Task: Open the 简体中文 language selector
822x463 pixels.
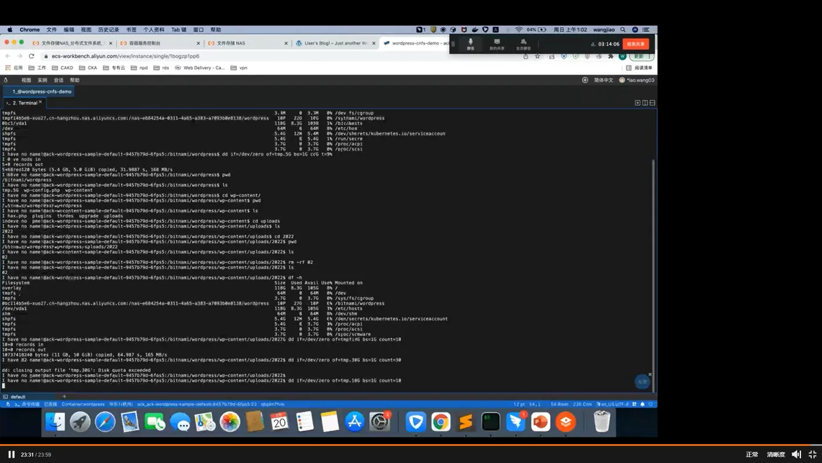Action: coord(604,80)
